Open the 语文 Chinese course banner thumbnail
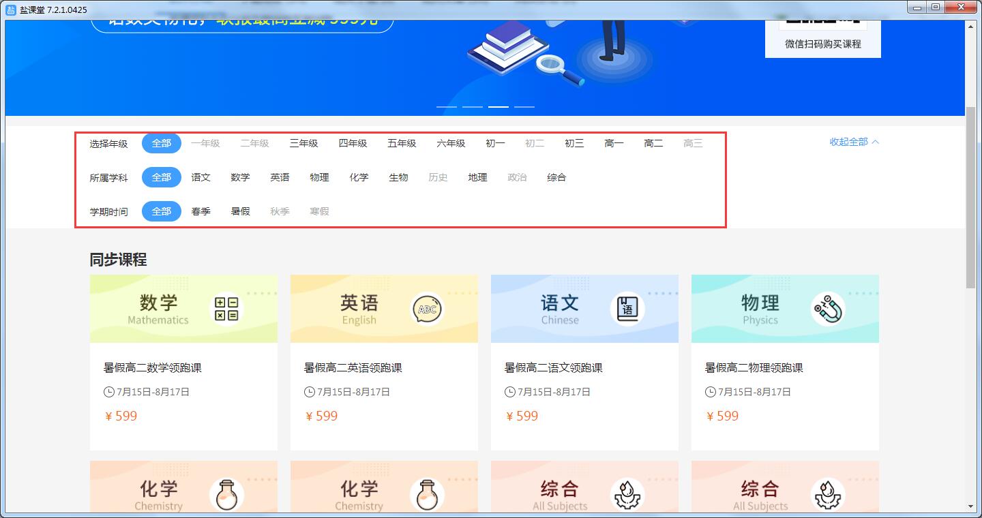Screen dimensions: 982x518 tap(584, 309)
